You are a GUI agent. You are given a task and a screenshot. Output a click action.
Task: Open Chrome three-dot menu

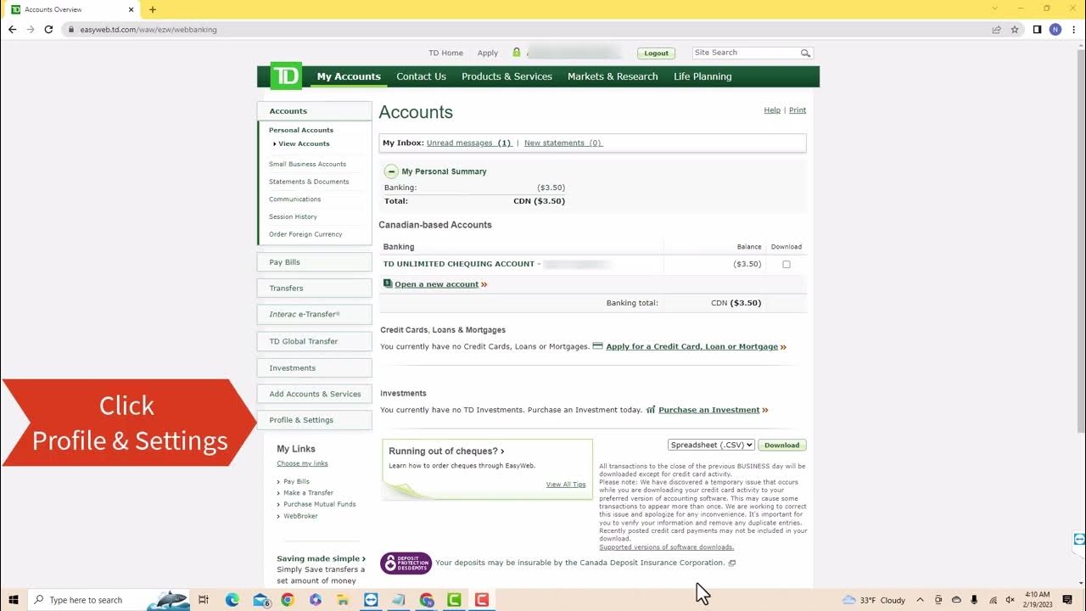(1073, 29)
